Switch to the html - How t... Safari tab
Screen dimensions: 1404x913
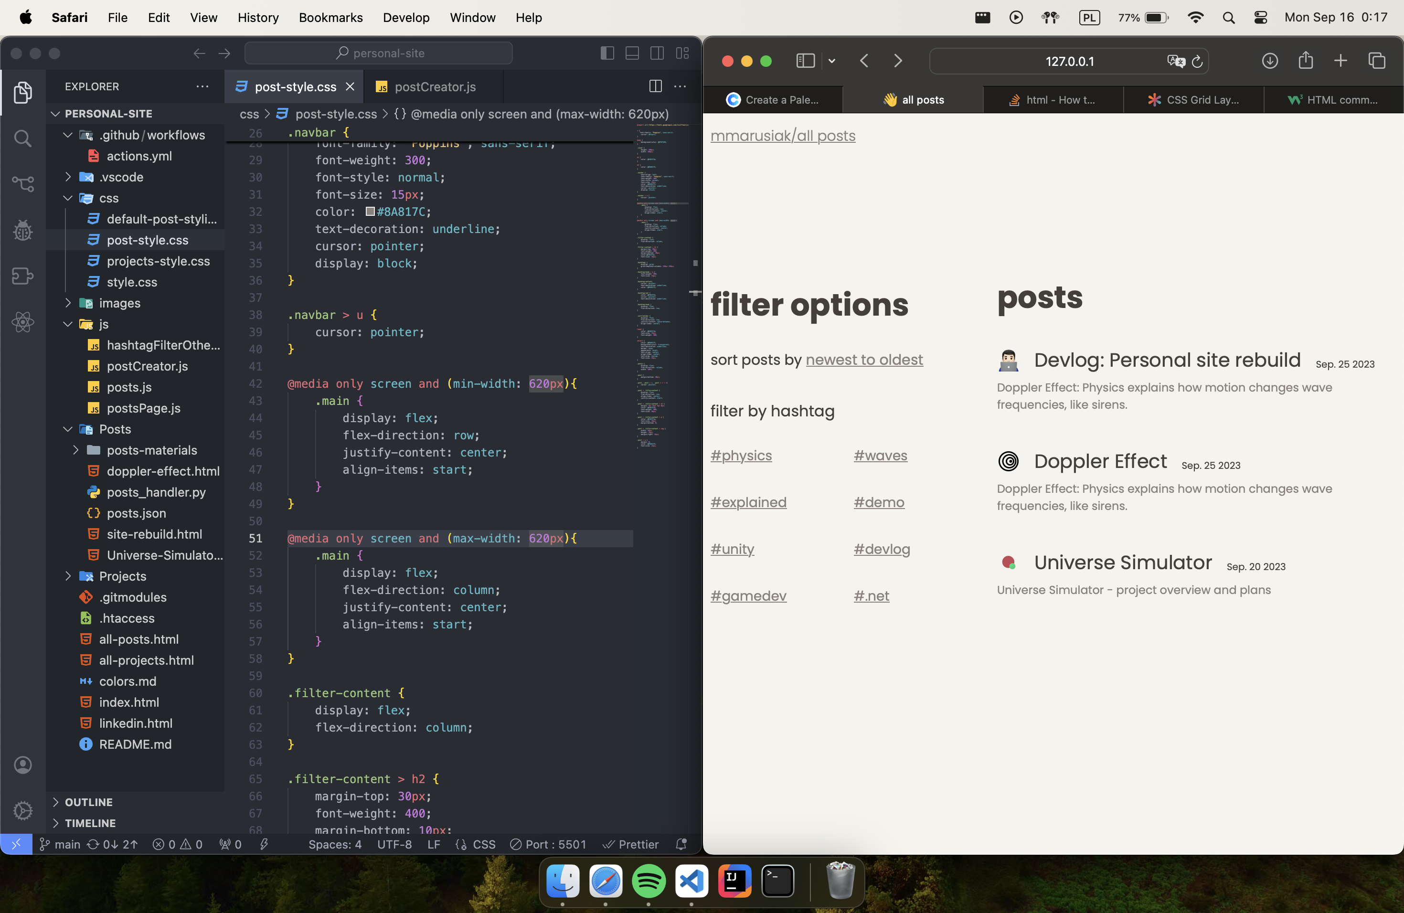click(1053, 100)
